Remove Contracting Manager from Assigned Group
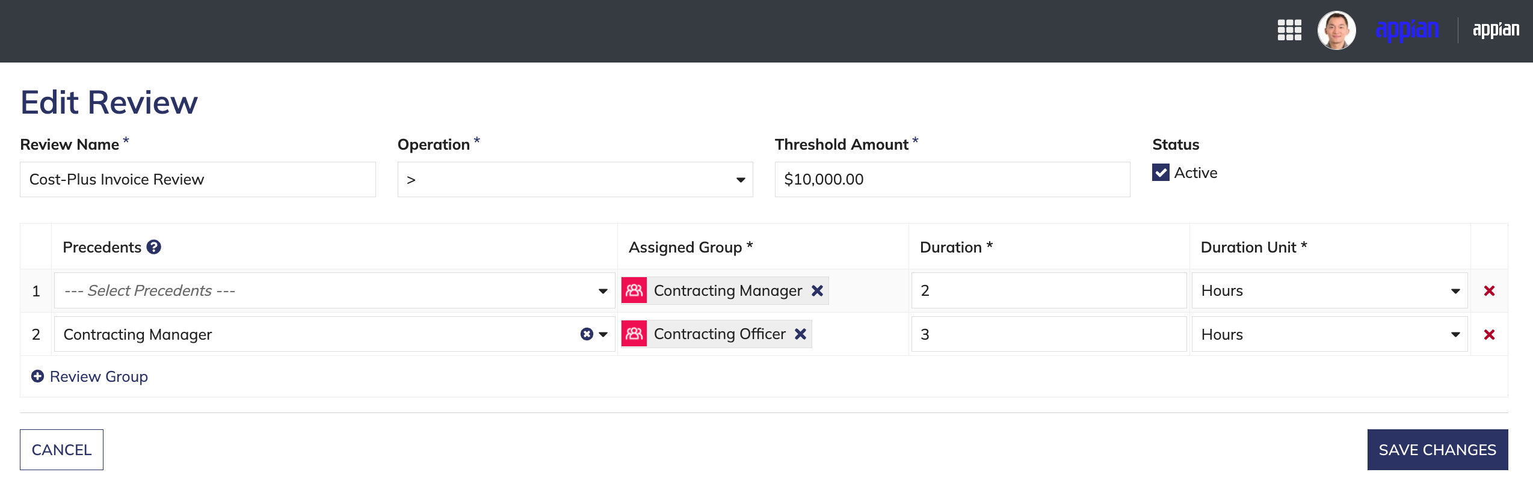 pos(817,290)
